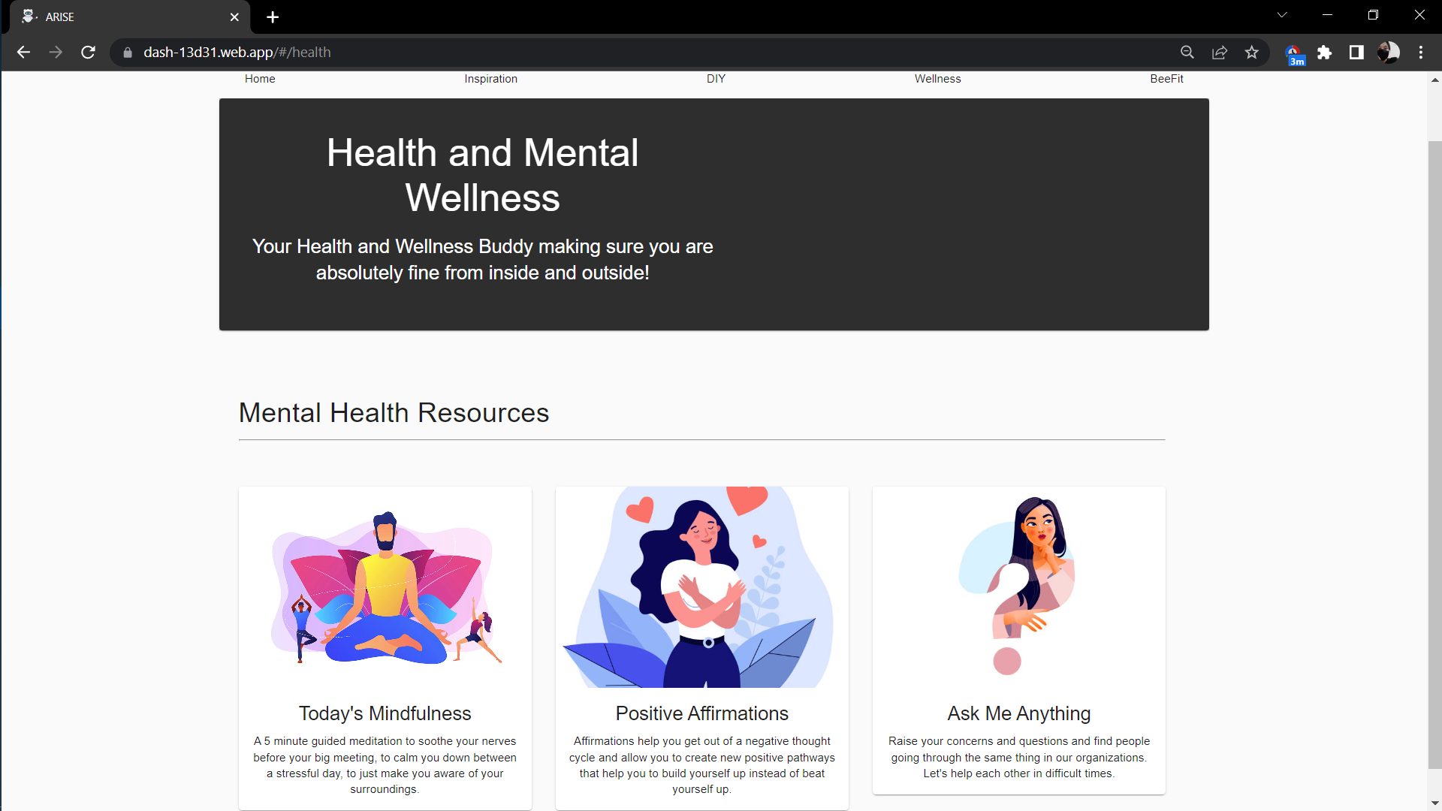
Task: Toggle the browser side panel icon
Action: tap(1356, 53)
